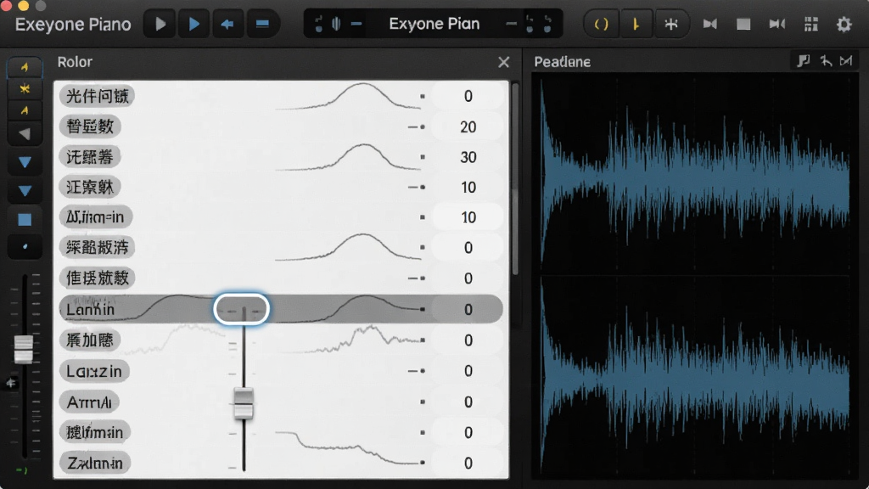869x489 pixels.
Task: Click the small arrow marker beside the sidebar fader
Action: pos(10,383)
